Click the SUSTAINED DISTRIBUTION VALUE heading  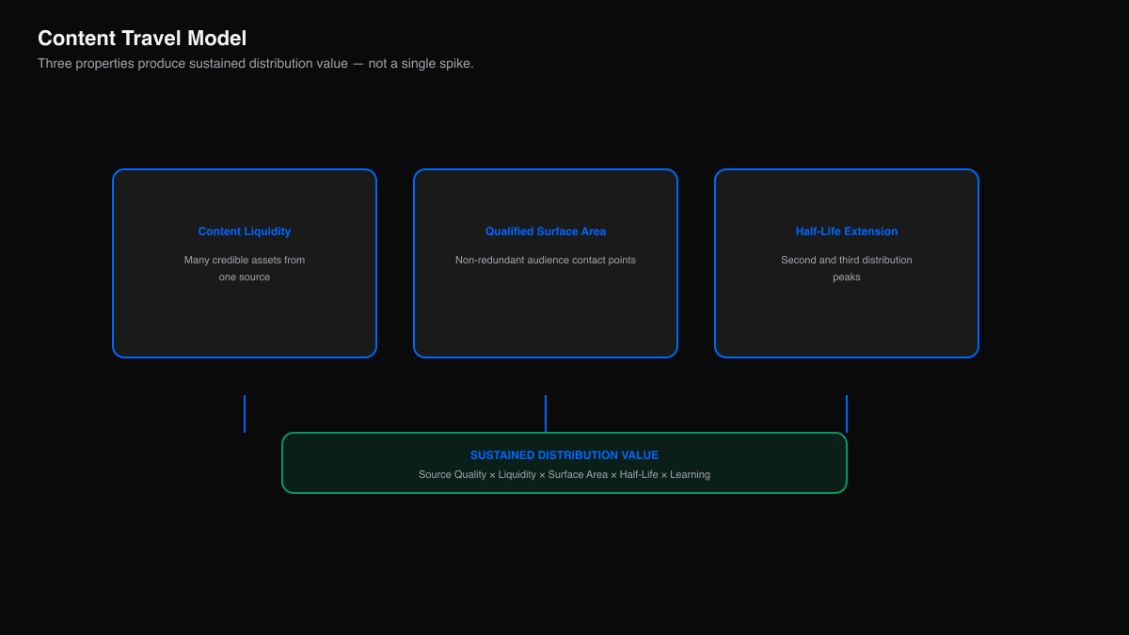click(564, 455)
